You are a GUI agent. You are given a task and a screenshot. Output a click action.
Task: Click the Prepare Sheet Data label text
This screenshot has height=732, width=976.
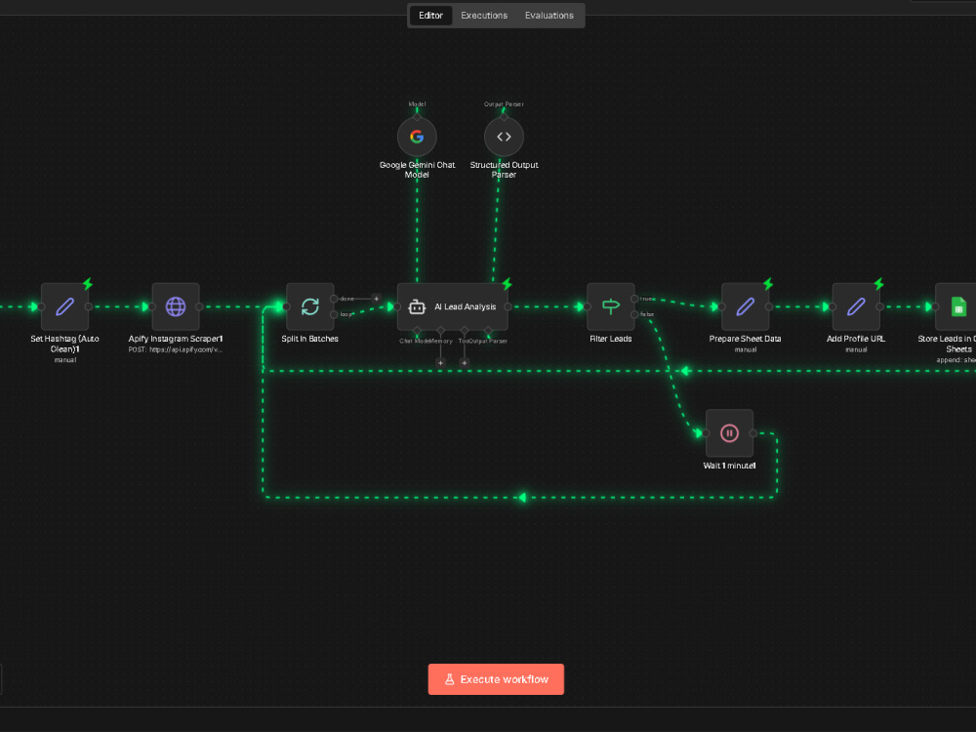tap(745, 339)
